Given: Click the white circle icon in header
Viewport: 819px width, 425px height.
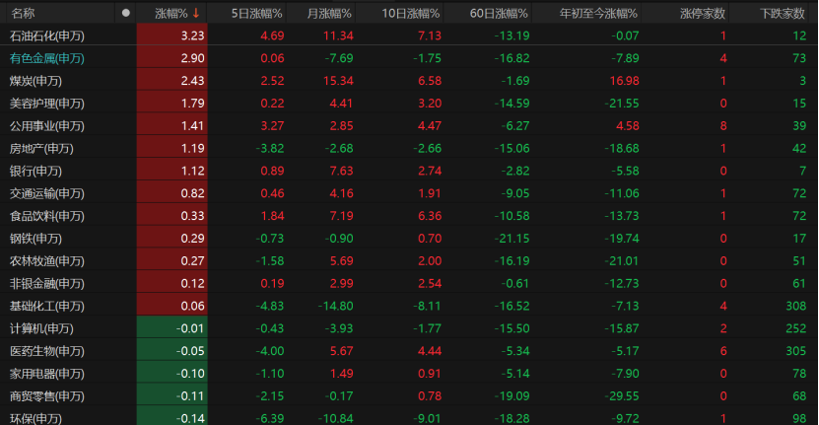Looking at the screenshot, I should point(125,13).
